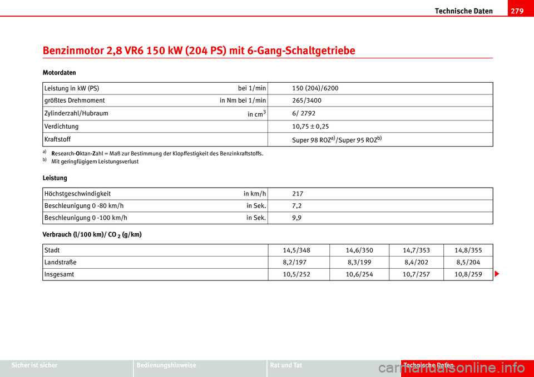Select the Motordaten section label
This screenshot has height=377, width=534.
click(60, 72)
